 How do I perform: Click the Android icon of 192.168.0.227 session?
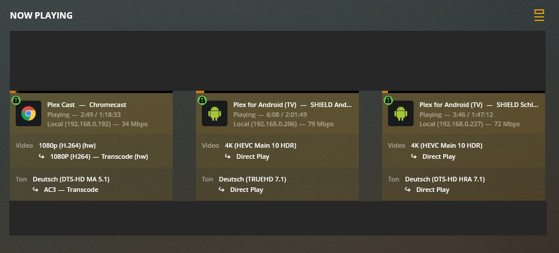point(401,113)
